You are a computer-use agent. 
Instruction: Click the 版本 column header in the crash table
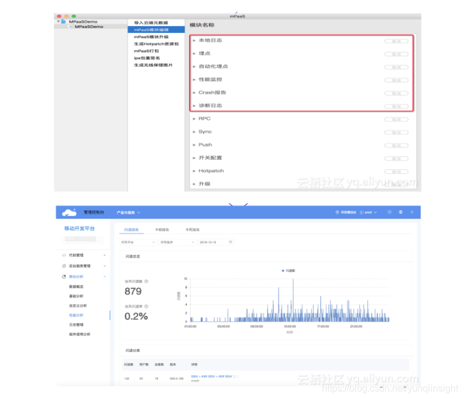[x=173, y=364]
